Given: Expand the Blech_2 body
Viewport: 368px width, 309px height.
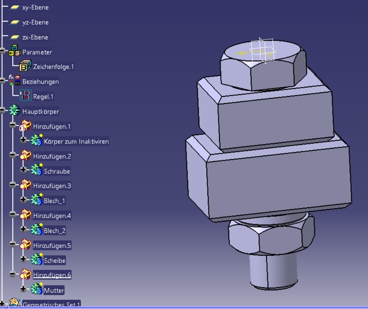Looking at the screenshot, I should pyautogui.click(x=23, y=229).
